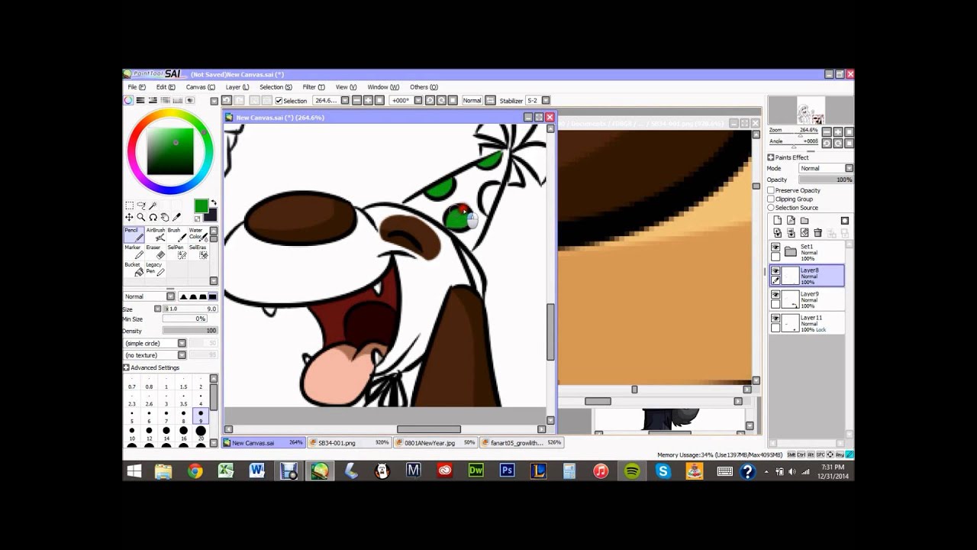Choose brush size 20 preset
The height and width of the screenshot is (550, 977).
[201, 435]
